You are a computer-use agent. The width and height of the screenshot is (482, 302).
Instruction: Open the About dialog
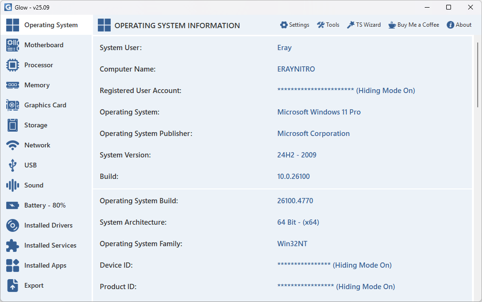pyautogui.click(x=459, y=25)
